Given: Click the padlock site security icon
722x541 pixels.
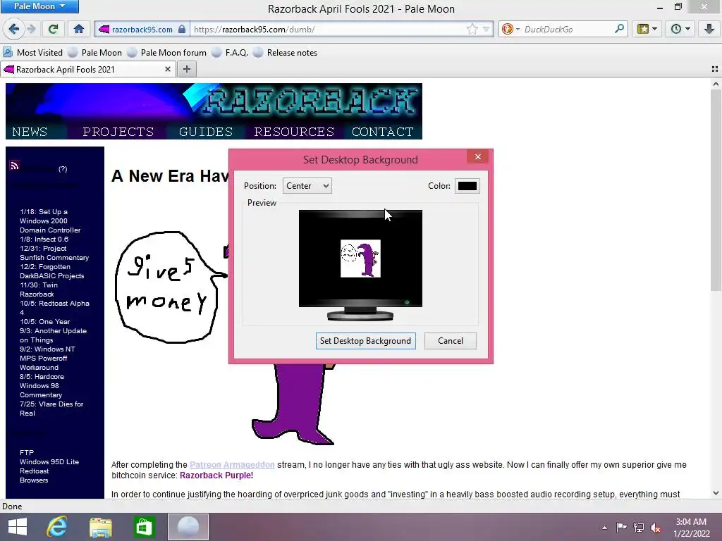Looking at the screenshot, I should pos(183,30).
